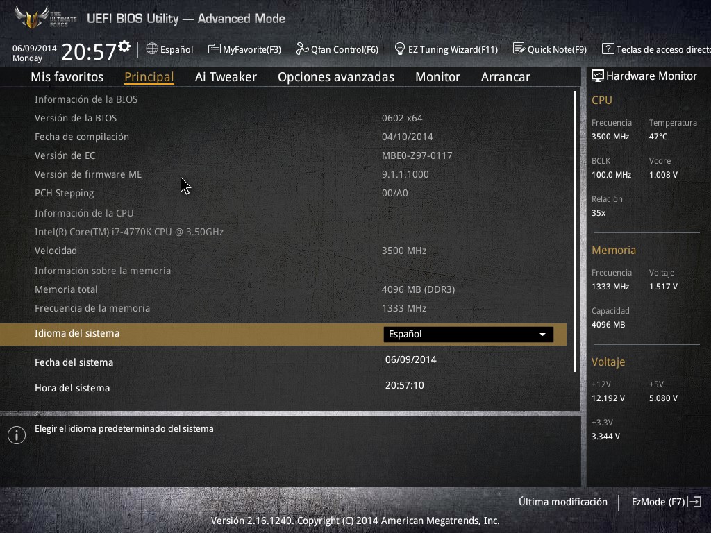Screen dimensions: 711x533
Task: Click the Relación 35x reading
Action: pyautogui.click(x=599, y=212)
